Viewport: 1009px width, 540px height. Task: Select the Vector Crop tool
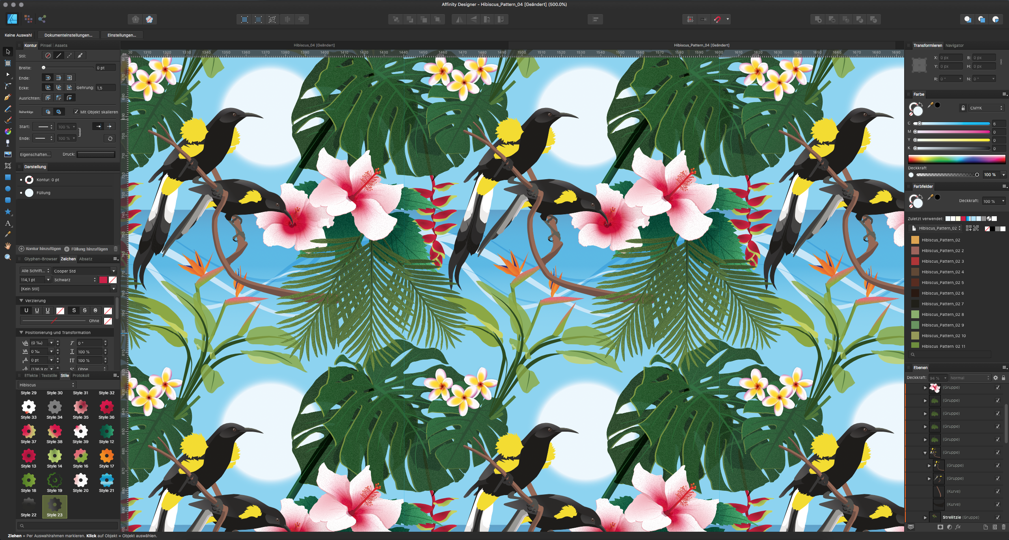[7, 166]
